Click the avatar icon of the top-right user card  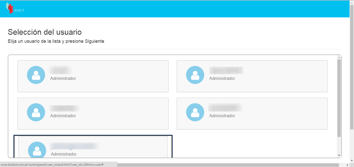pyautogui.click(x=195, y=75)
